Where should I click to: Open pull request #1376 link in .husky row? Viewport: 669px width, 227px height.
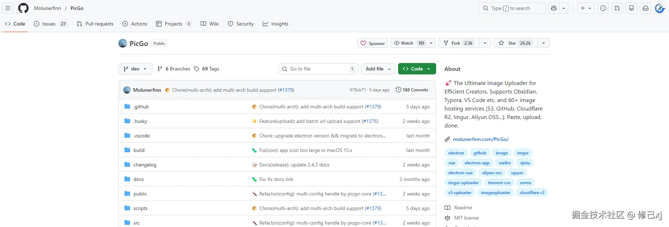(x=370, y=121)
